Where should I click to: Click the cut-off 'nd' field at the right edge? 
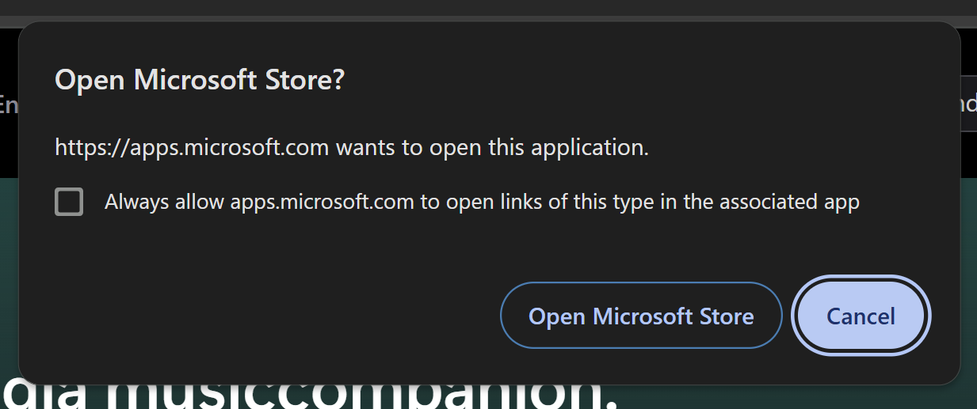968,104
